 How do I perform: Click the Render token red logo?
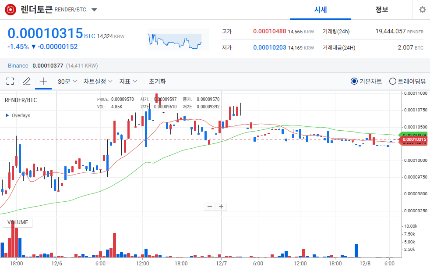coord(11,10)
